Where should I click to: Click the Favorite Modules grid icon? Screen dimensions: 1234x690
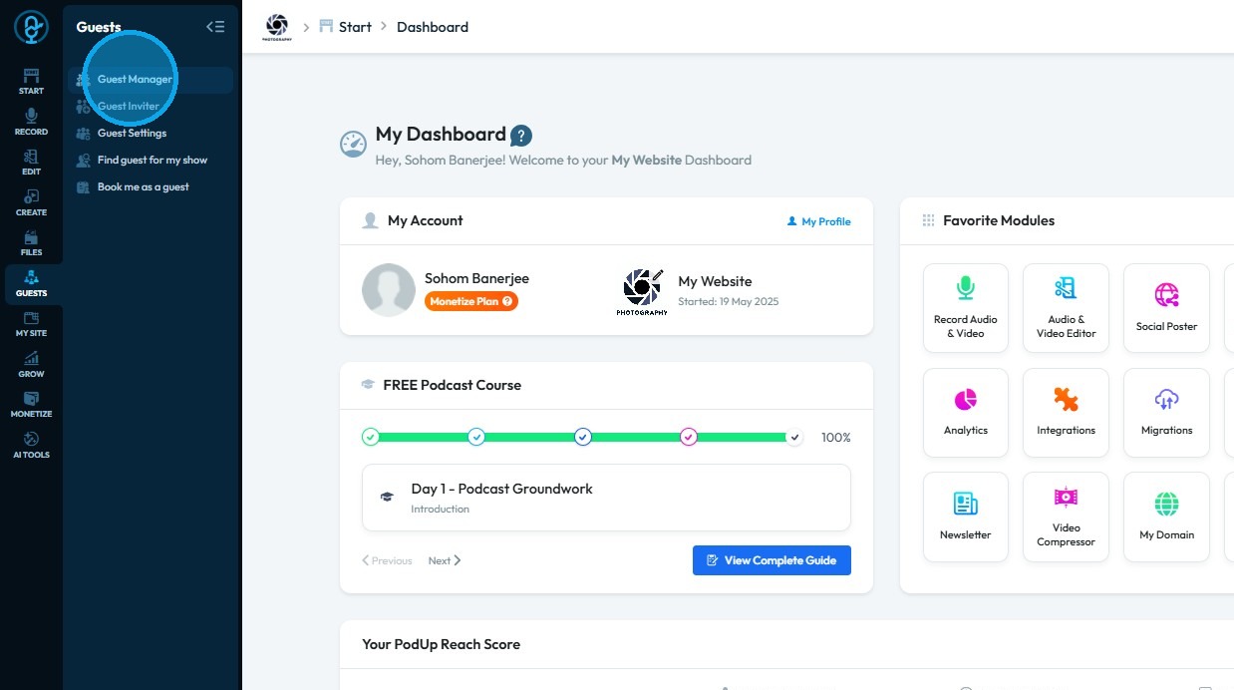tap(929, 221)
